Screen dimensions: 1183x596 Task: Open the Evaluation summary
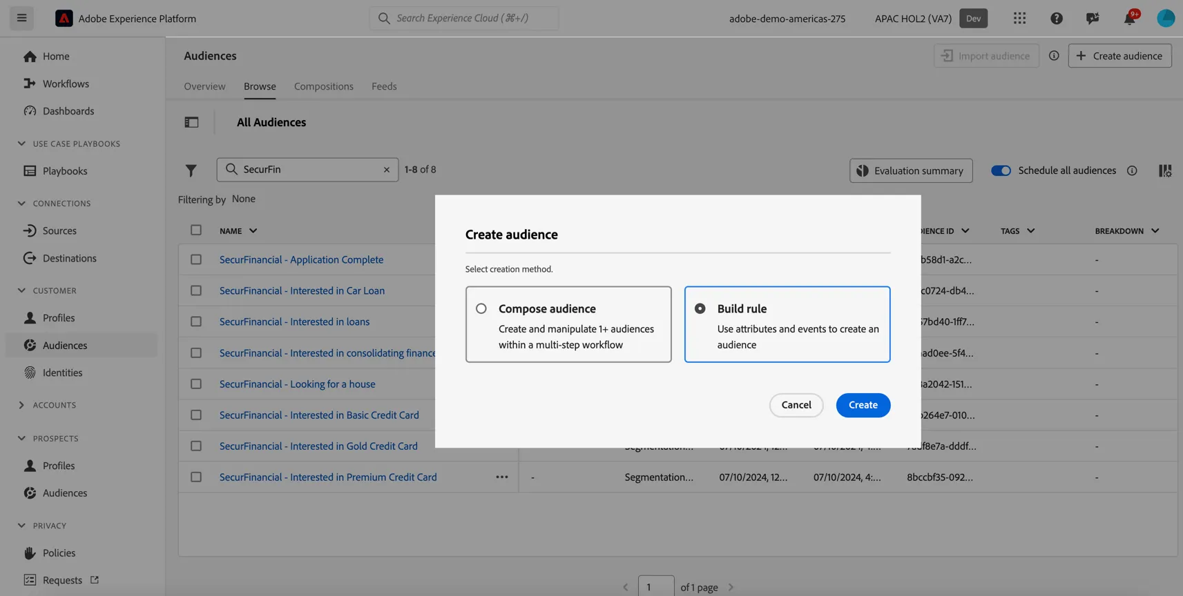[911, 170]
